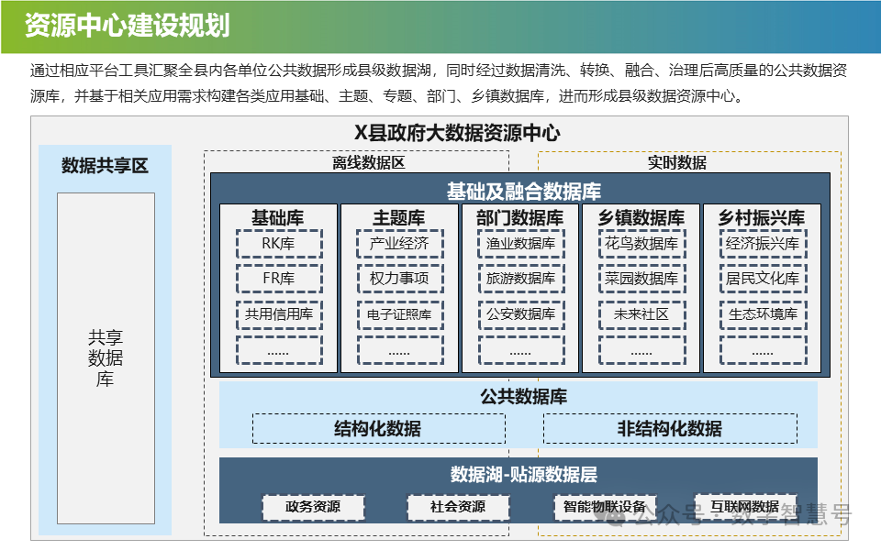Click the FR库 element
The width and height of the screenshot is (881, 550).
click(x=280, y=278)
